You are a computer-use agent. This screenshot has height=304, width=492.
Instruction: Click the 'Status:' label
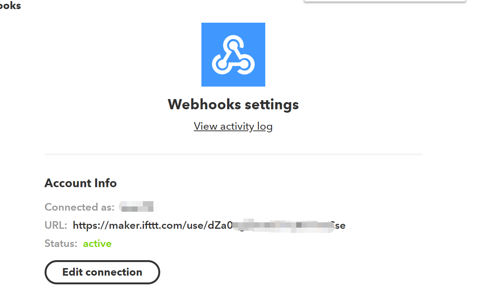(x=61, y=244)
